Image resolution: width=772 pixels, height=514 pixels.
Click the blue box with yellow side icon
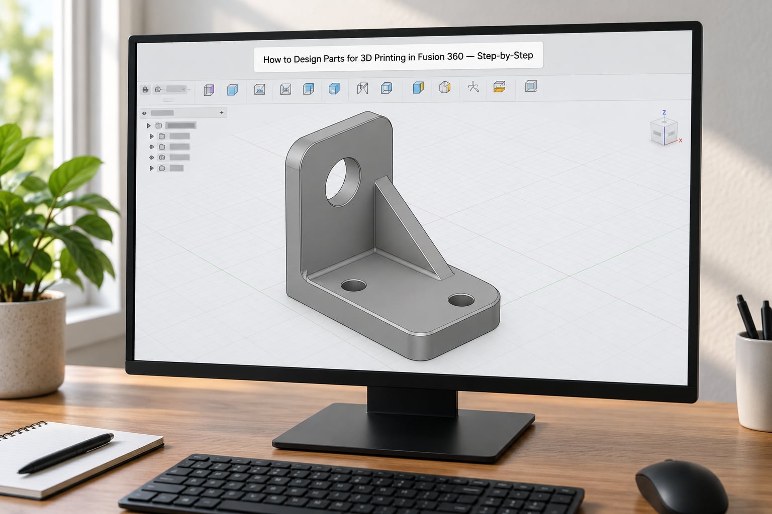pos(418,88)
